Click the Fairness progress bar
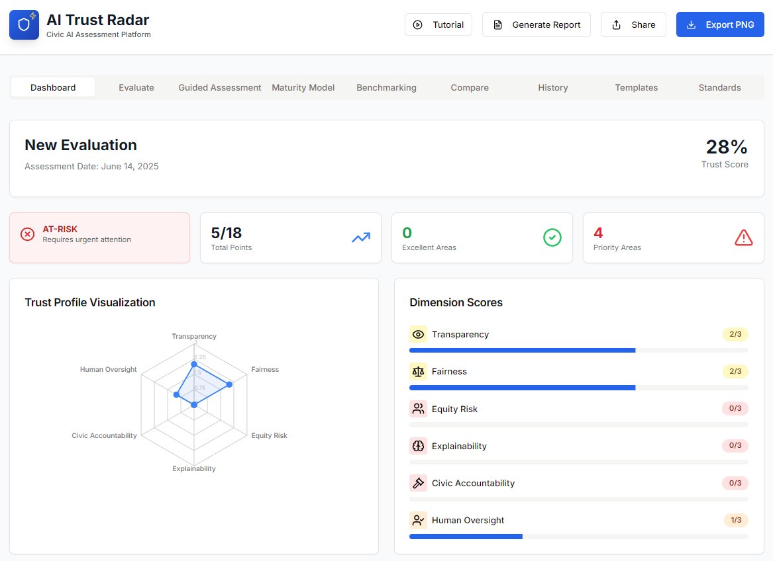 (579, 388)
